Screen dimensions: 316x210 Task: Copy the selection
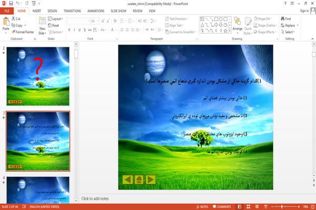pos(17,25)
